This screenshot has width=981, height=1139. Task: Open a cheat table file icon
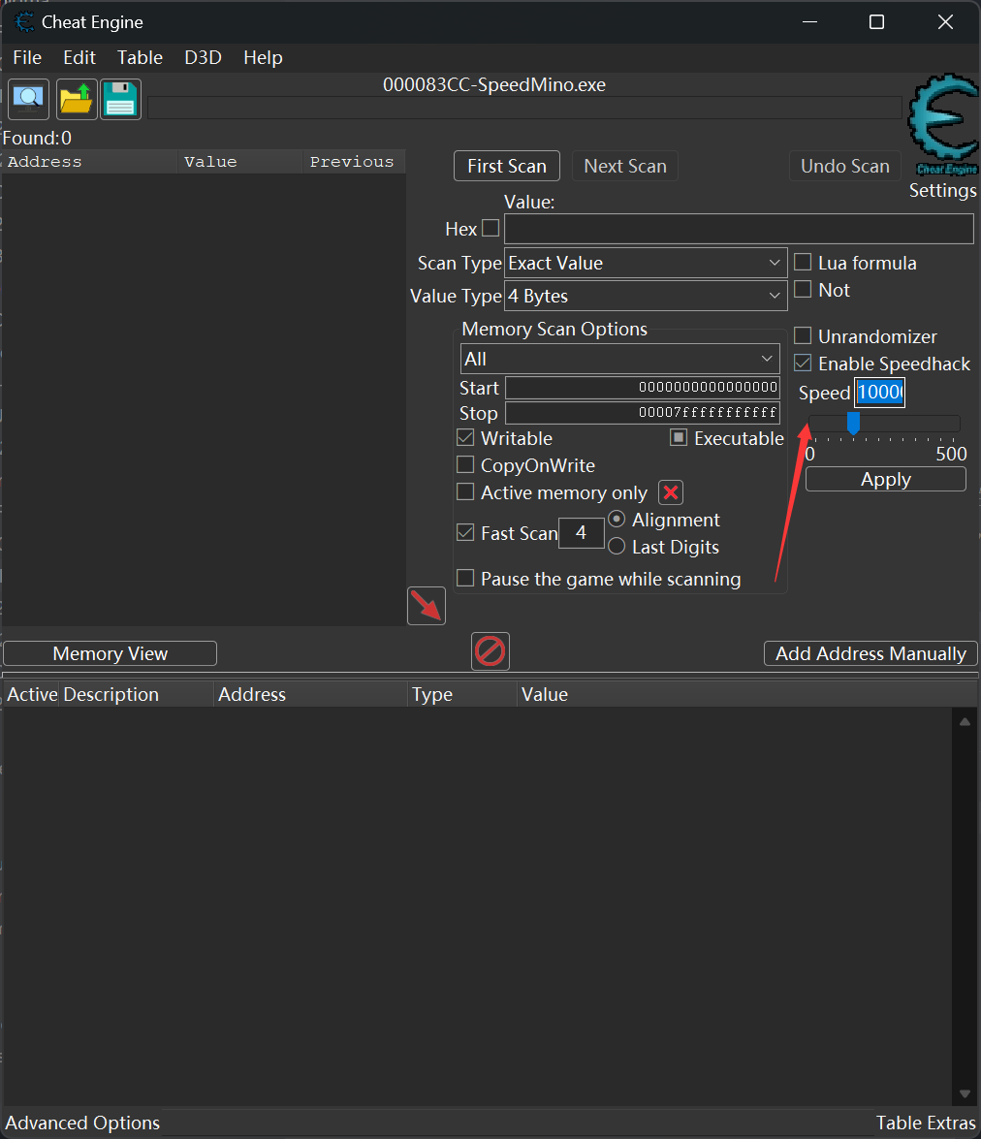(x=77, y=100)
